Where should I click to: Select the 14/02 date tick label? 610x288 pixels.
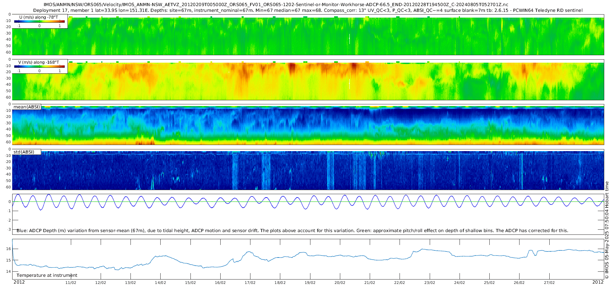point(160,283)
